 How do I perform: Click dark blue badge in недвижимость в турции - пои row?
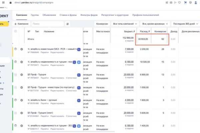pyautogui.click(x=74, y=62)
